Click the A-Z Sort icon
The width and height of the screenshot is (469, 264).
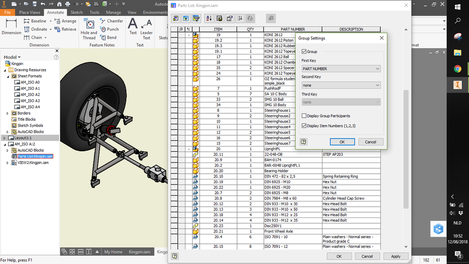tap(209, 18)
